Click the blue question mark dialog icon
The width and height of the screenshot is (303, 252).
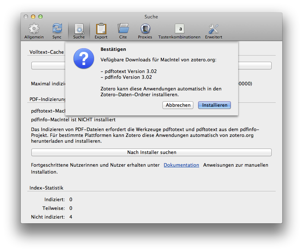(84, 58)
